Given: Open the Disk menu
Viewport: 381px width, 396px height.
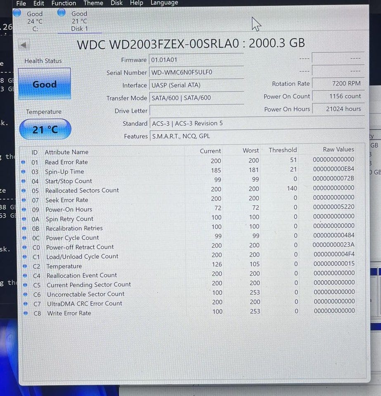Looking at the screenshot, I should (116, 3).
